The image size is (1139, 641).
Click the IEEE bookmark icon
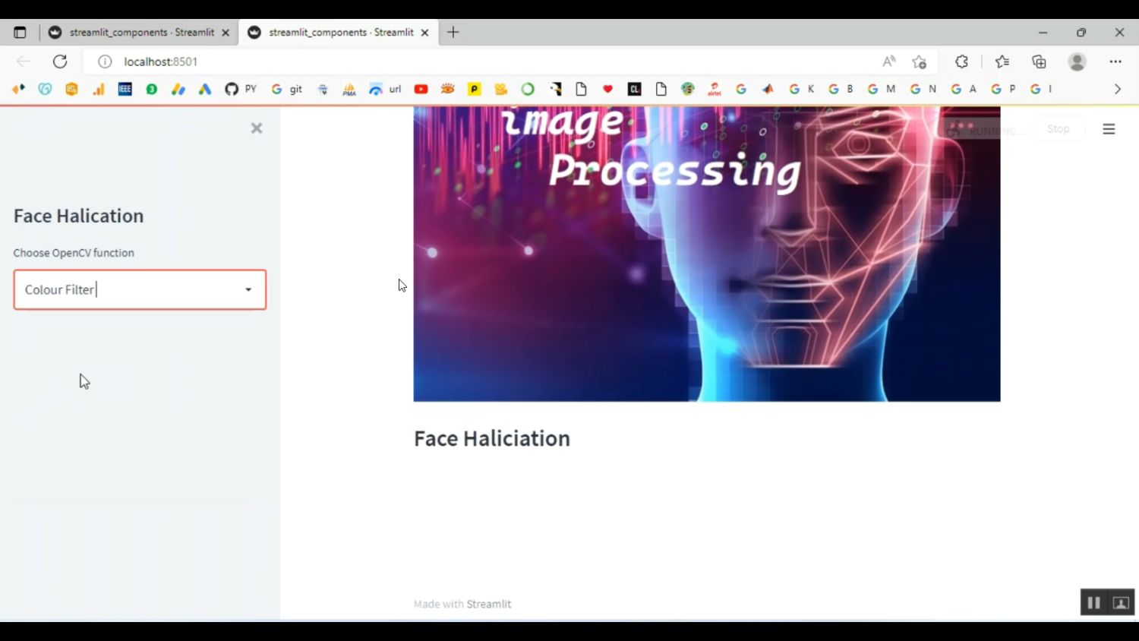click(x=125, y=89)
